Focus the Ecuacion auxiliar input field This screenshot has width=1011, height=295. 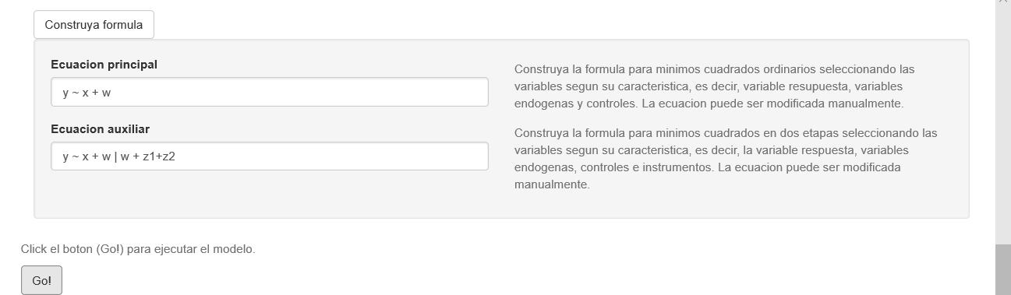pos(270,156)
